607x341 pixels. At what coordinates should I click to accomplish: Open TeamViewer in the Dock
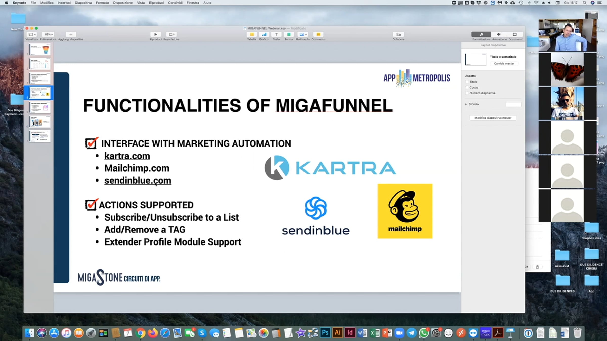[473, 333]
